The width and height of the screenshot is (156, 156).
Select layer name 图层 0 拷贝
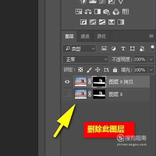(x=121, y=82)
